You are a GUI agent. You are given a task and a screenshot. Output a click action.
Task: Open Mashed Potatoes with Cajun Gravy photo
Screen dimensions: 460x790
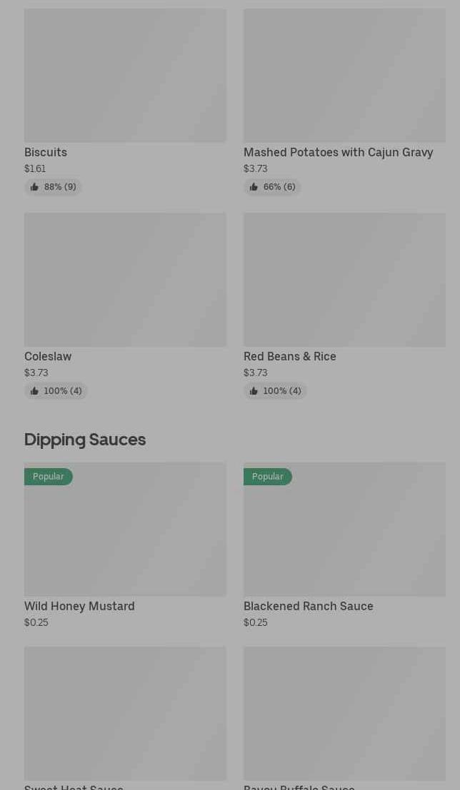tap(344, 75)
